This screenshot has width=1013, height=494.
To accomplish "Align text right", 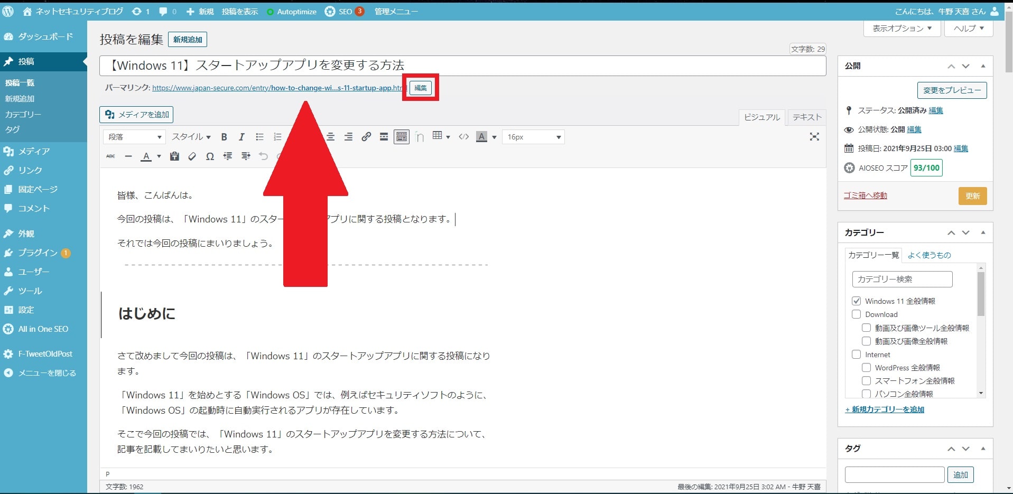I will (348, 137).
